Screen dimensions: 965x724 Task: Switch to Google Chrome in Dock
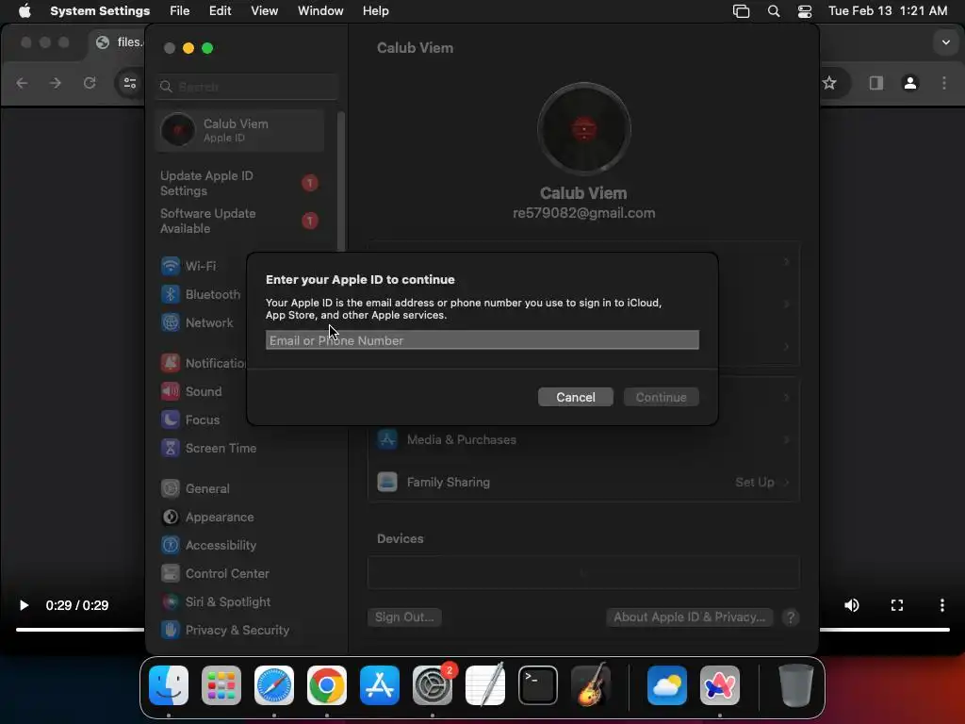click(x=327, y=685)
